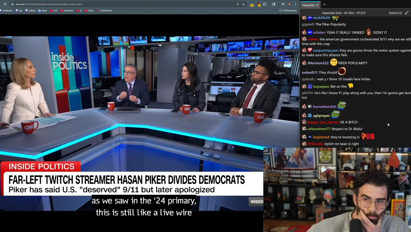Open the page zoom magnifier icon

click(x=238, y=4)
